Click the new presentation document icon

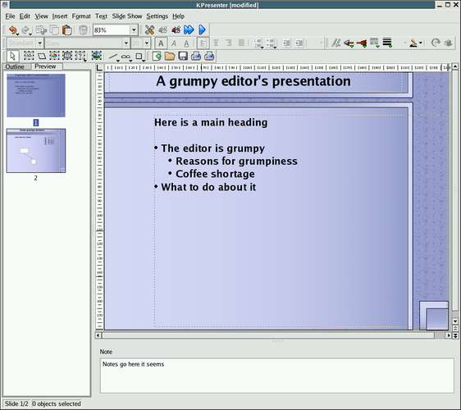[157, 56]
